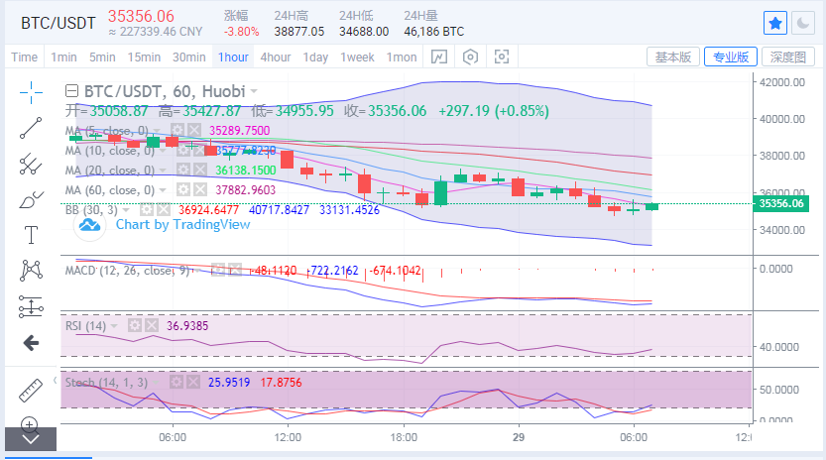Collapse the BTC/USDT legend with minus box

tap(71, 91)
